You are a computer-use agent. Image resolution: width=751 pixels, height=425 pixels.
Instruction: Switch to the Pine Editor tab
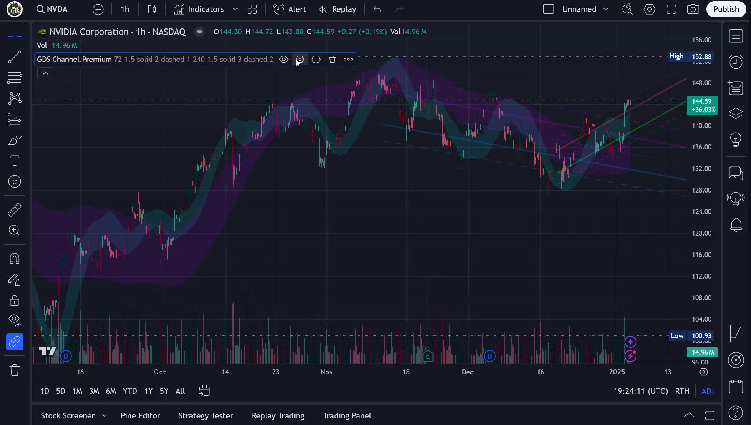(x=140, y=415)
